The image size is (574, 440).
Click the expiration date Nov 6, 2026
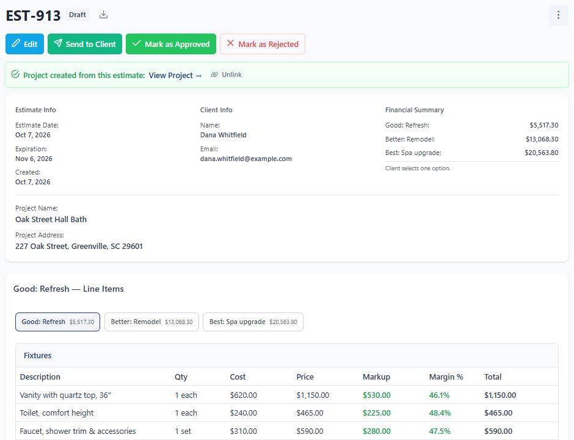34,159
